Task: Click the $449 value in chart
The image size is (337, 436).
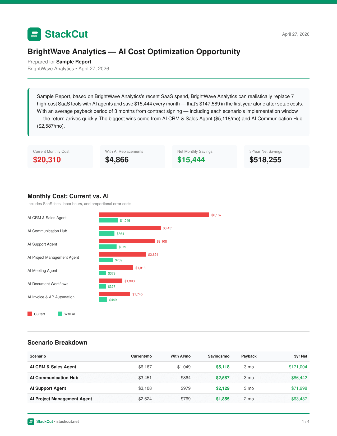Action: click(113, 300)
